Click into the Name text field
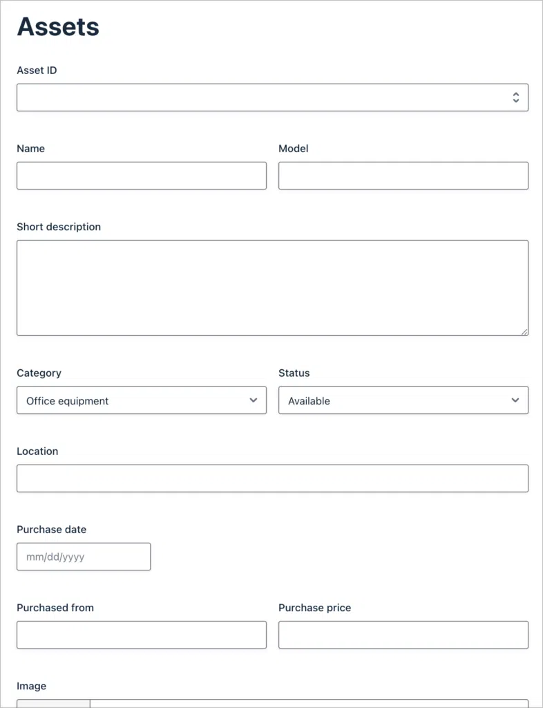Viewport: 543px width, 708px height. (142, 176)
